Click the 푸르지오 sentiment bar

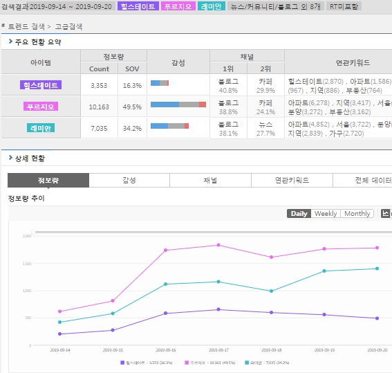(178, 104)
